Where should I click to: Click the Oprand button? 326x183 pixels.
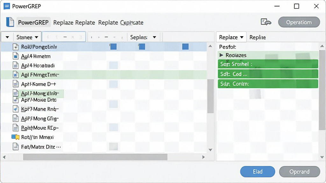(299, 172)
